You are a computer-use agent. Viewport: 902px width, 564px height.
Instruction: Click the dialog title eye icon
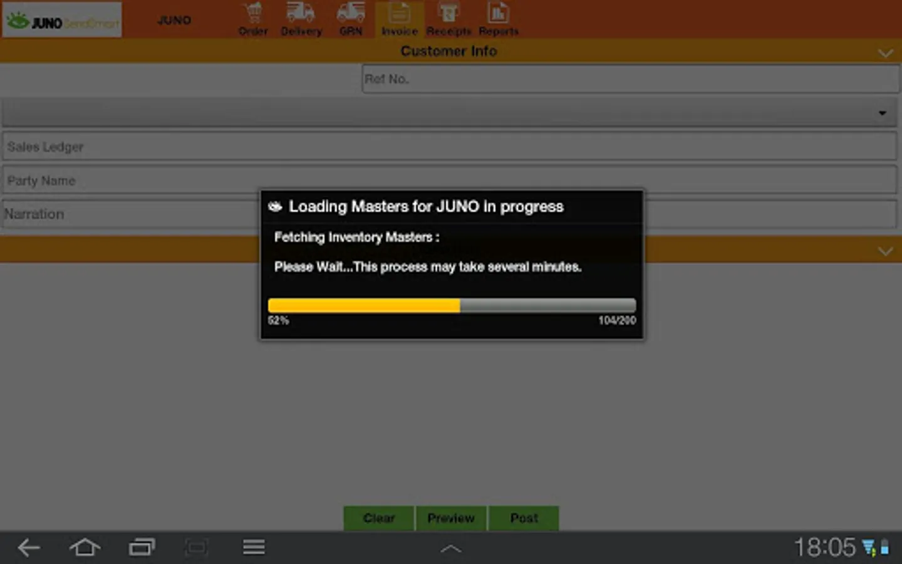[x=275, y=207]
